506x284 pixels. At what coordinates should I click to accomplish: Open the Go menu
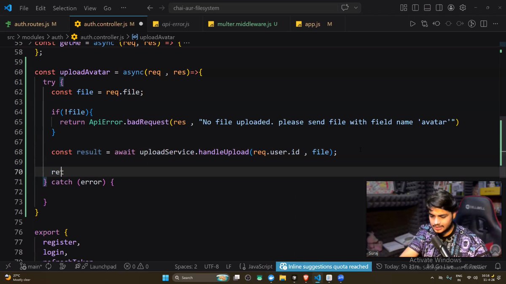coord(108,8)
